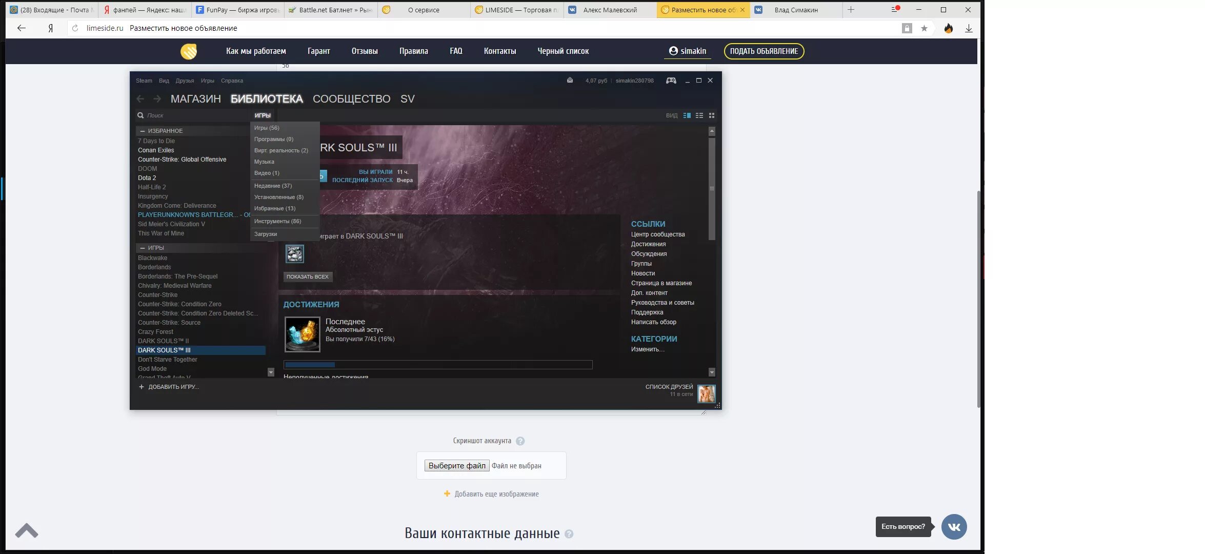
Task: Click Steam content scroll up arrow
Action: (712, 131)
